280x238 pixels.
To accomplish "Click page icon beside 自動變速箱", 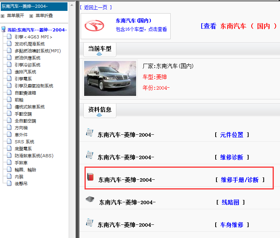I will 9,92.
